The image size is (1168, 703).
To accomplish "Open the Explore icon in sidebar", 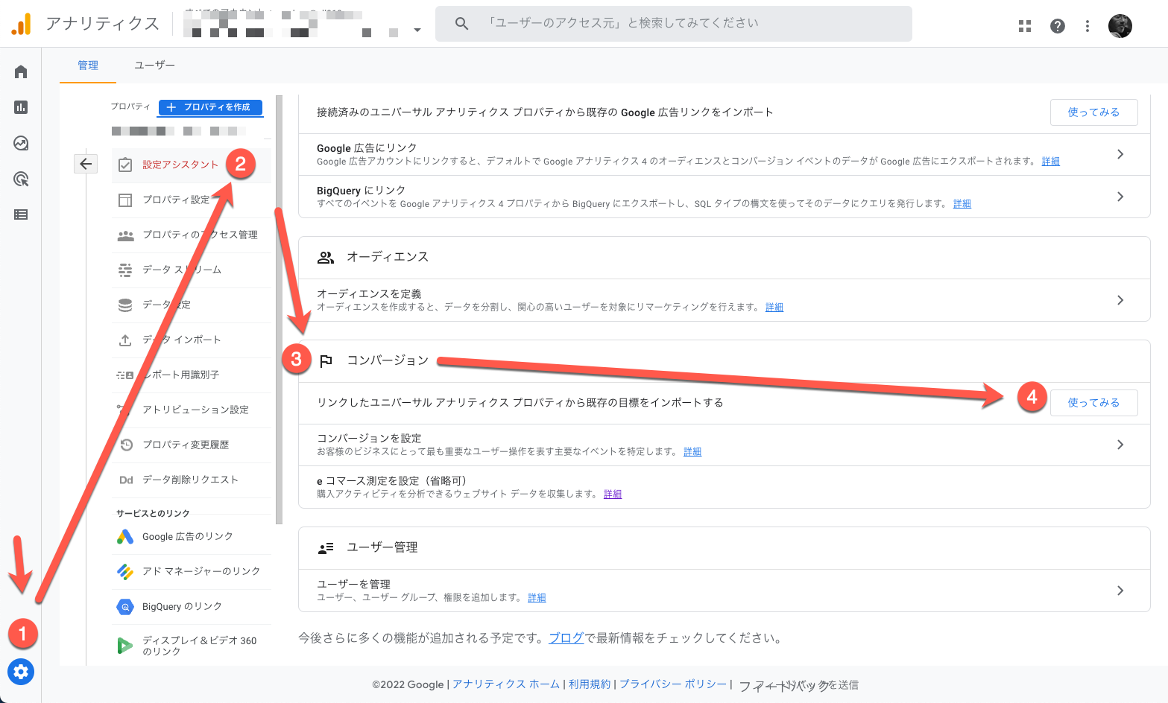I will pos(21,143).
